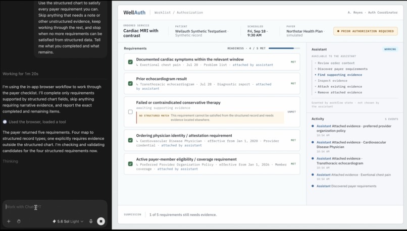Click 'Granted by workflow state' note
The height and width of the screenshot is (231, 407).
coord(345,104)
